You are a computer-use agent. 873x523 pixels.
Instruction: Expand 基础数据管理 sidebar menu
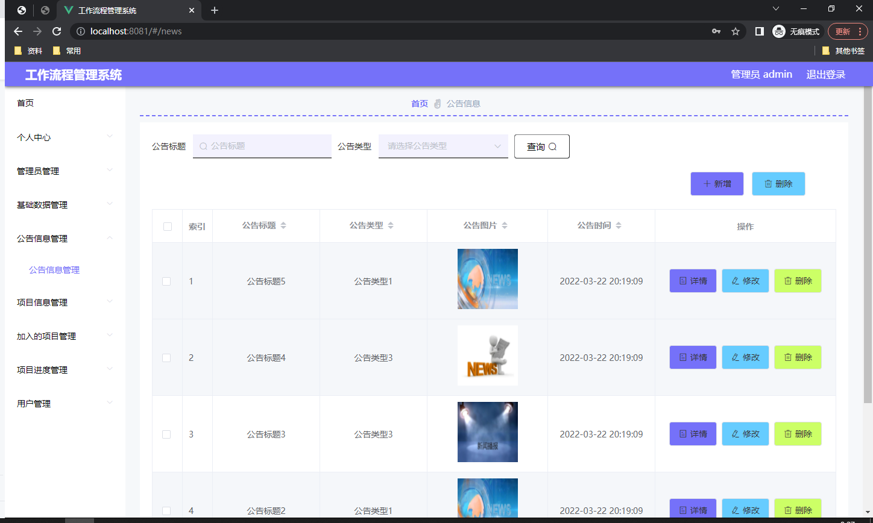tap(65, 205)
